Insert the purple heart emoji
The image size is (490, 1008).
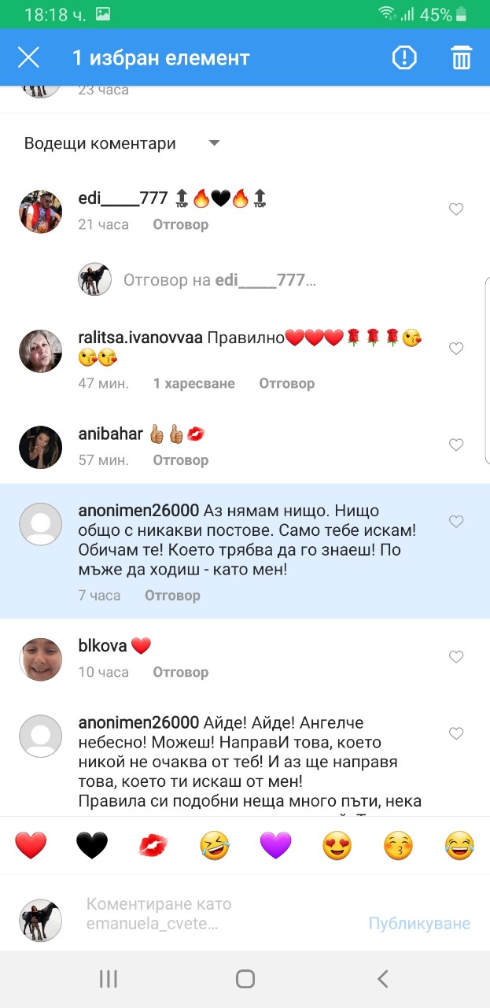click(x=276, y=846)
